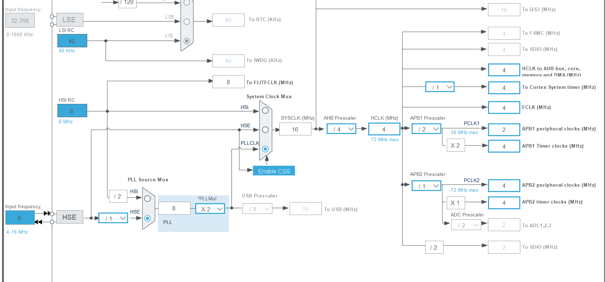Screen dimensions: 605x282
Task: Click the APB2 timer X 1 multiplier box
Action: point(455,202)
